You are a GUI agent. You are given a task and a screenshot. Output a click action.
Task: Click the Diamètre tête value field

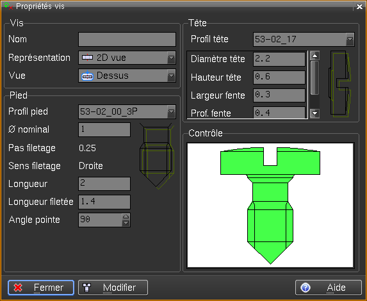pyautogui.click(x=279, y=59)
